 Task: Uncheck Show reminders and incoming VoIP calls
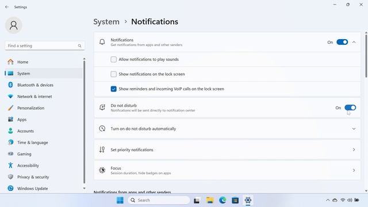(x=114, y=89)
